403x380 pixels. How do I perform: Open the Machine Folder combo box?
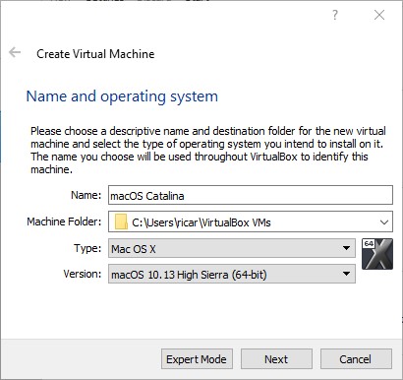click(x=251, y=222)
